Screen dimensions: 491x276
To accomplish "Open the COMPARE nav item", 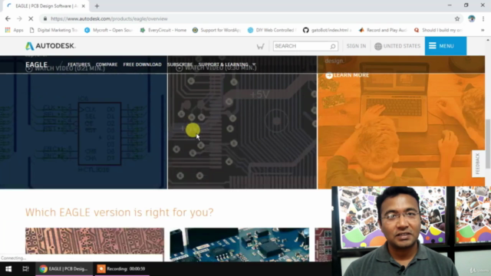I will click(x=107, y=64).
